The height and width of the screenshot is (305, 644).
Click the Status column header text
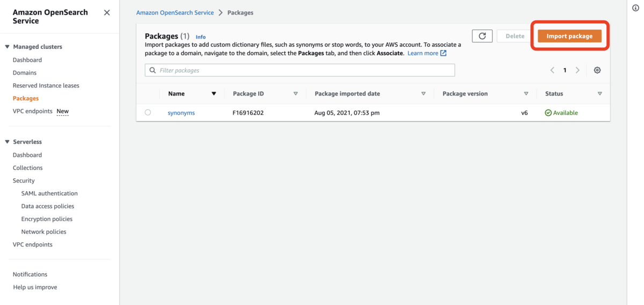click(554, 93)
